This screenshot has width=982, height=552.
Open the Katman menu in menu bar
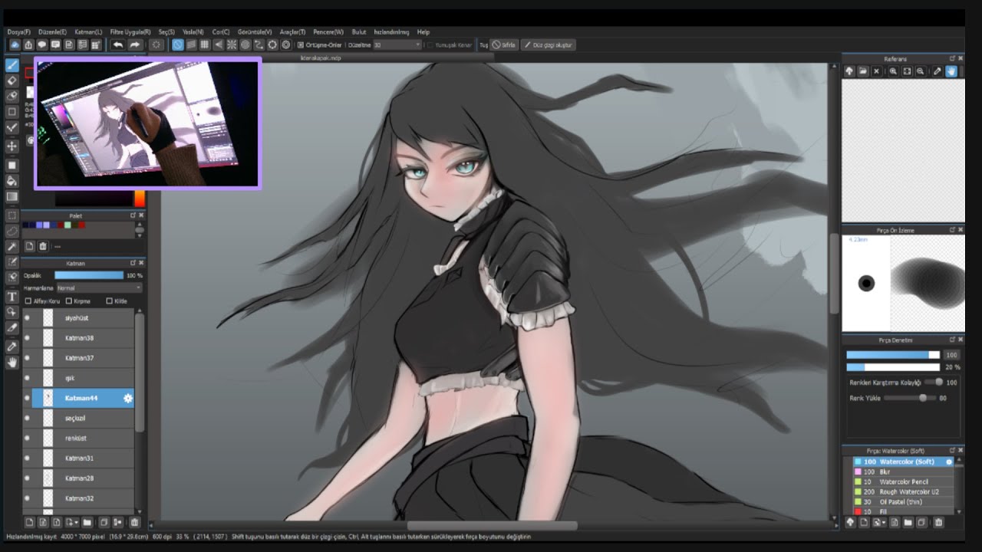(88, 32)
